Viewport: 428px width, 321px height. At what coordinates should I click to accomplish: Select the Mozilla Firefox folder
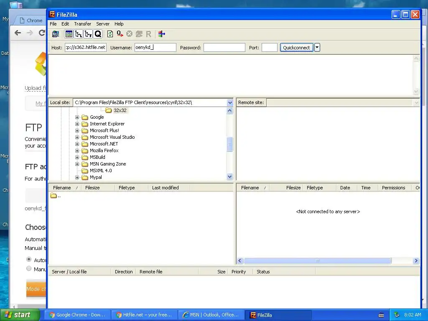coord(100,150)
